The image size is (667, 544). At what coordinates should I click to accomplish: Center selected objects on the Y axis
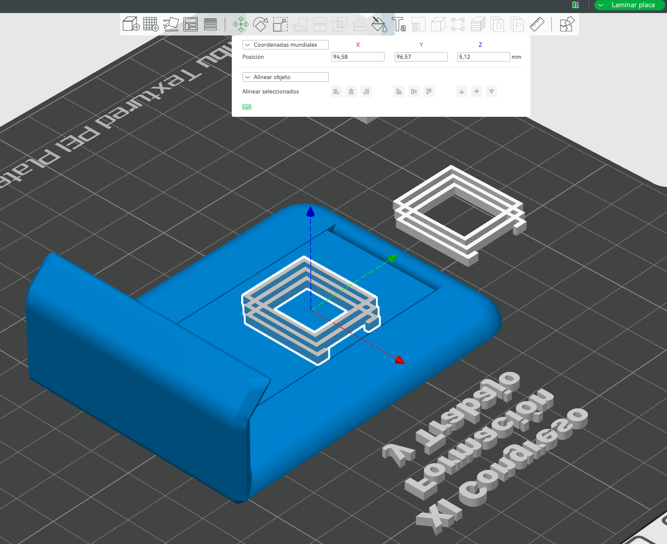coord(414,92)
